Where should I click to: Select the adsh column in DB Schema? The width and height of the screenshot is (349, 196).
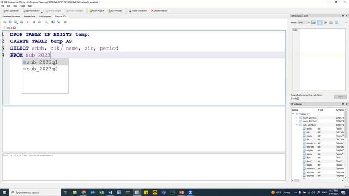(309, 128)
